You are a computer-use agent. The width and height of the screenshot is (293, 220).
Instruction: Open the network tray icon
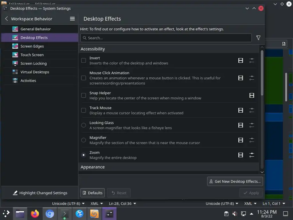[x=243, y=214]
